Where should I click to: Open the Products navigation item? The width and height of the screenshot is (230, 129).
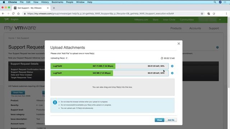(176, 28)
